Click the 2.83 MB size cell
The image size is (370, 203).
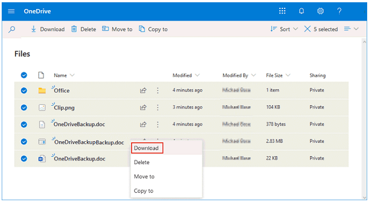tap(274, 141)
